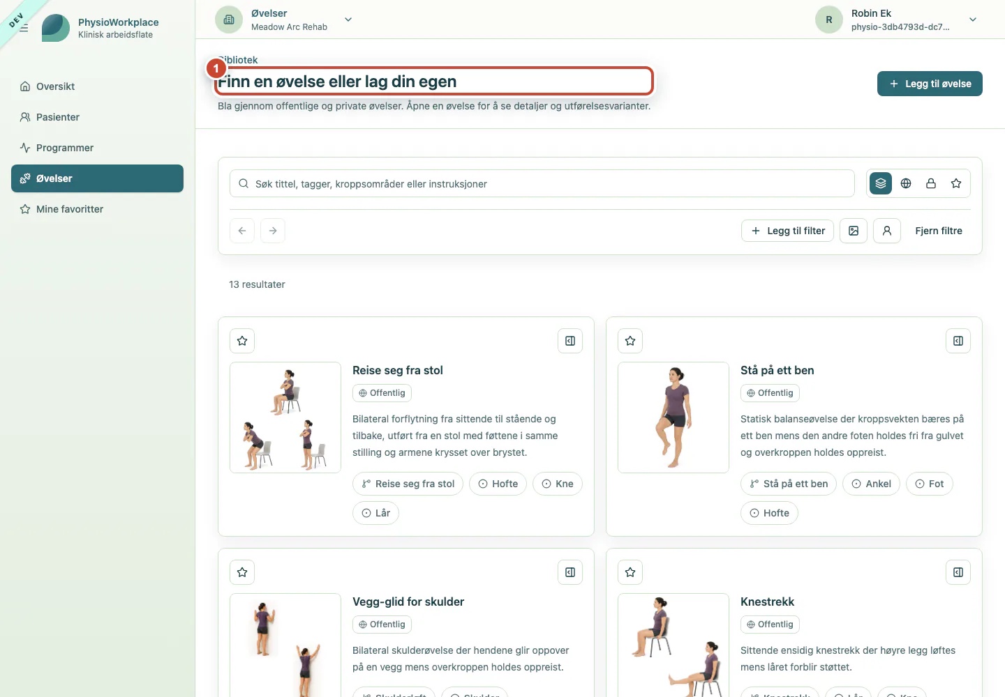The width and height of the screenshot is (1005, 697).
Task: Open Programmer in sidebar
Action: tap(97, 148)
